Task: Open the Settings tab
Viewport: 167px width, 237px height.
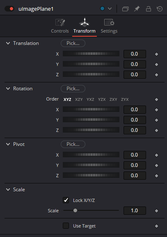Action: 109,26
